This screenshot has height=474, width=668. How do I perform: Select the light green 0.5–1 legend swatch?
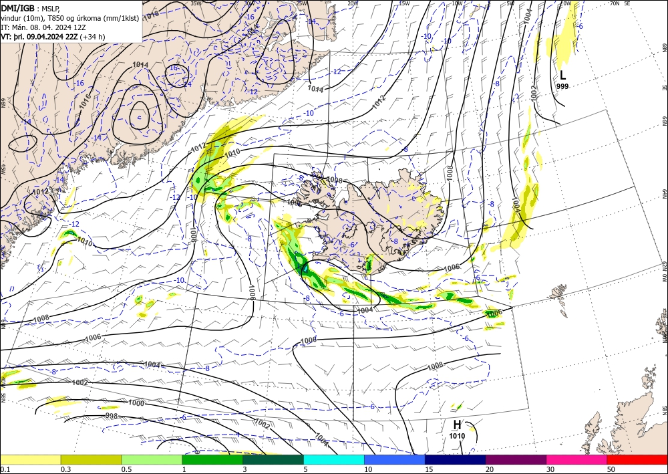(152, 459)
